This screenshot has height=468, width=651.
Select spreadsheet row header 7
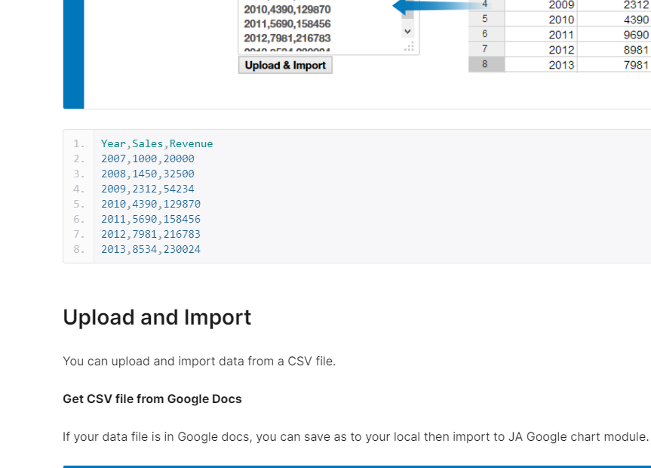(486, 50)
